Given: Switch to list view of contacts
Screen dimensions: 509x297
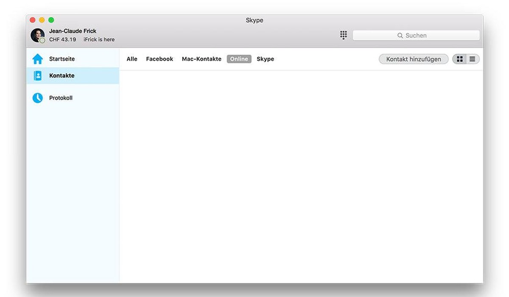Looking at the screenshot, I should point(473,59).
